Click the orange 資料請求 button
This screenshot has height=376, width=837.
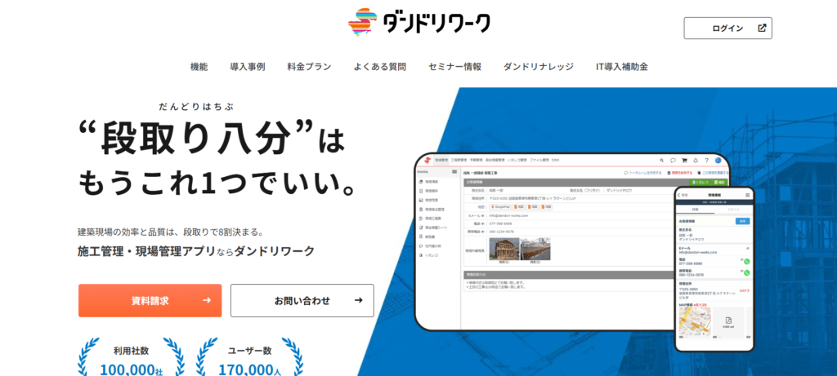(x=150, y=300)
